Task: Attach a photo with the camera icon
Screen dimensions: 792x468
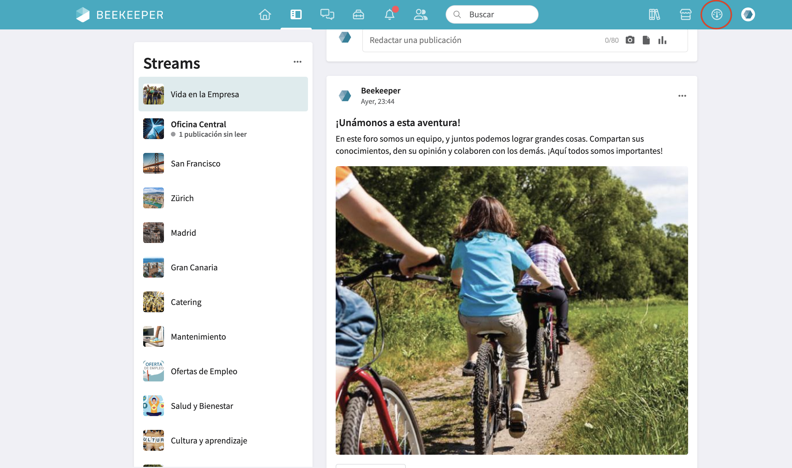Action: coord(630,40)
